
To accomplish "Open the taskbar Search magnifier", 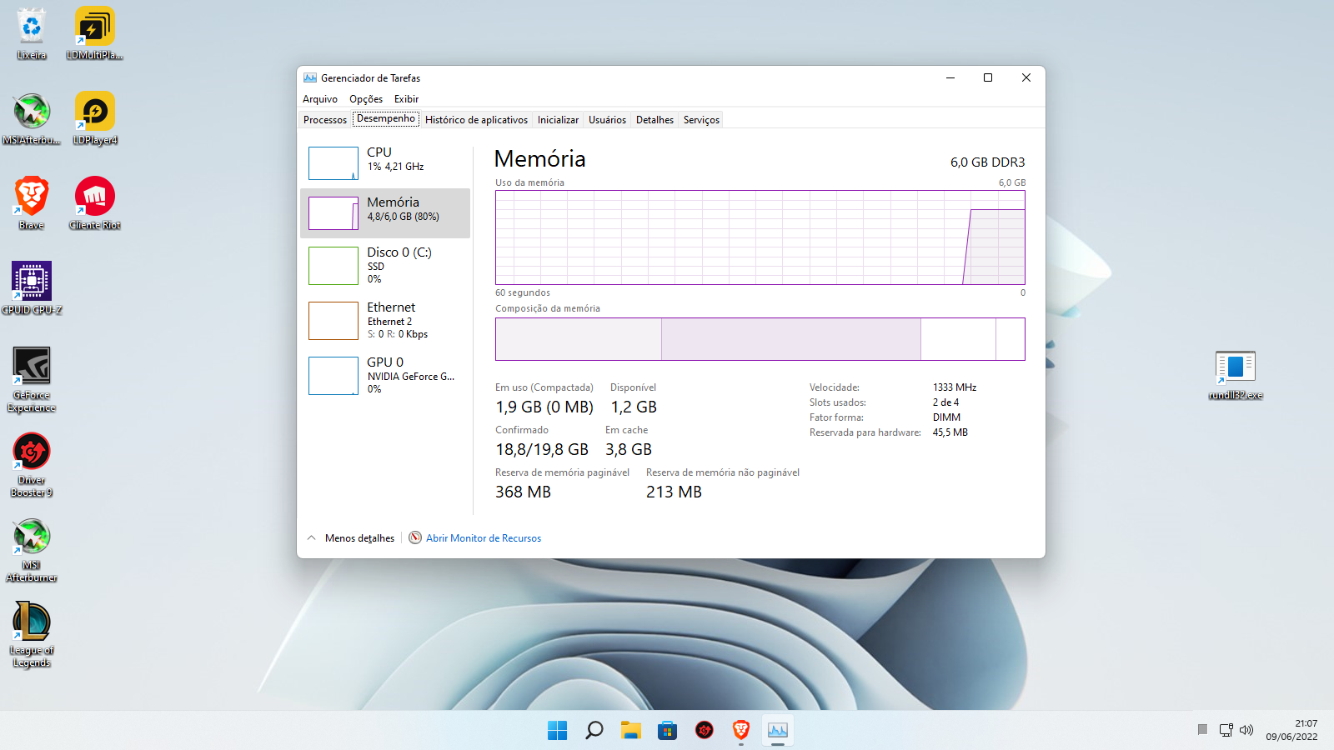I will tap(594, 731).
